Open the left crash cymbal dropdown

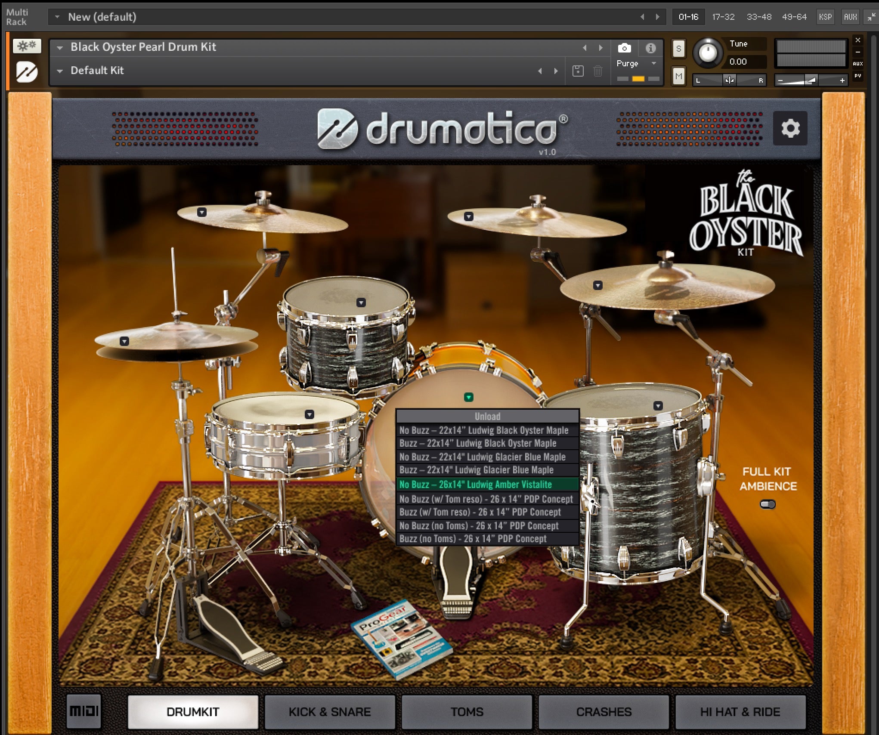pyautogui.click(x=201, y=212)
